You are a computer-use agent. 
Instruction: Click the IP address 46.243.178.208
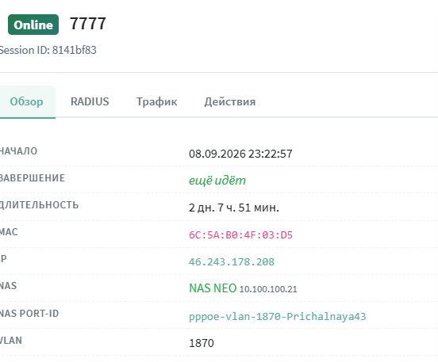[x=232, y=262]
